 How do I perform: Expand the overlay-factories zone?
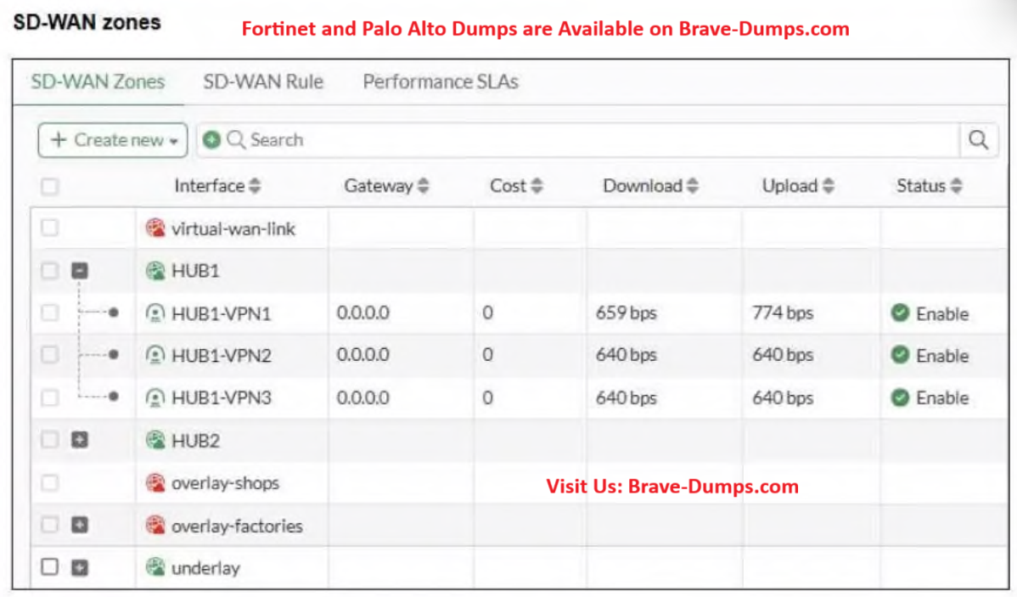click(79, 526)
